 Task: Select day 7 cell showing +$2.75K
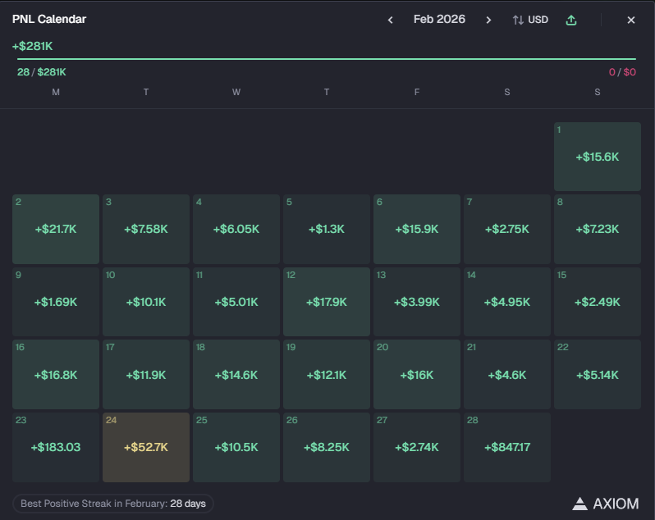coord(506,229)
